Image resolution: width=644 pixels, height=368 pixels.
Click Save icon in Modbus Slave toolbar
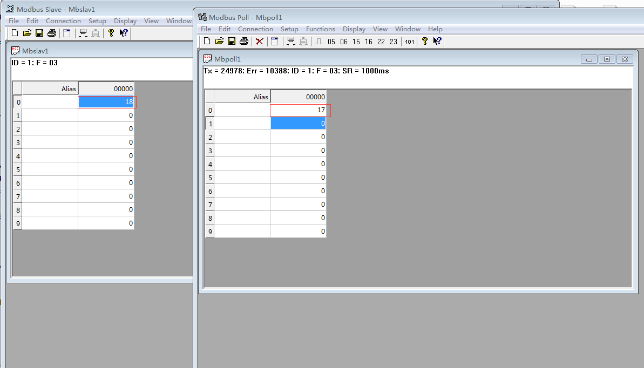click(39, 33)
